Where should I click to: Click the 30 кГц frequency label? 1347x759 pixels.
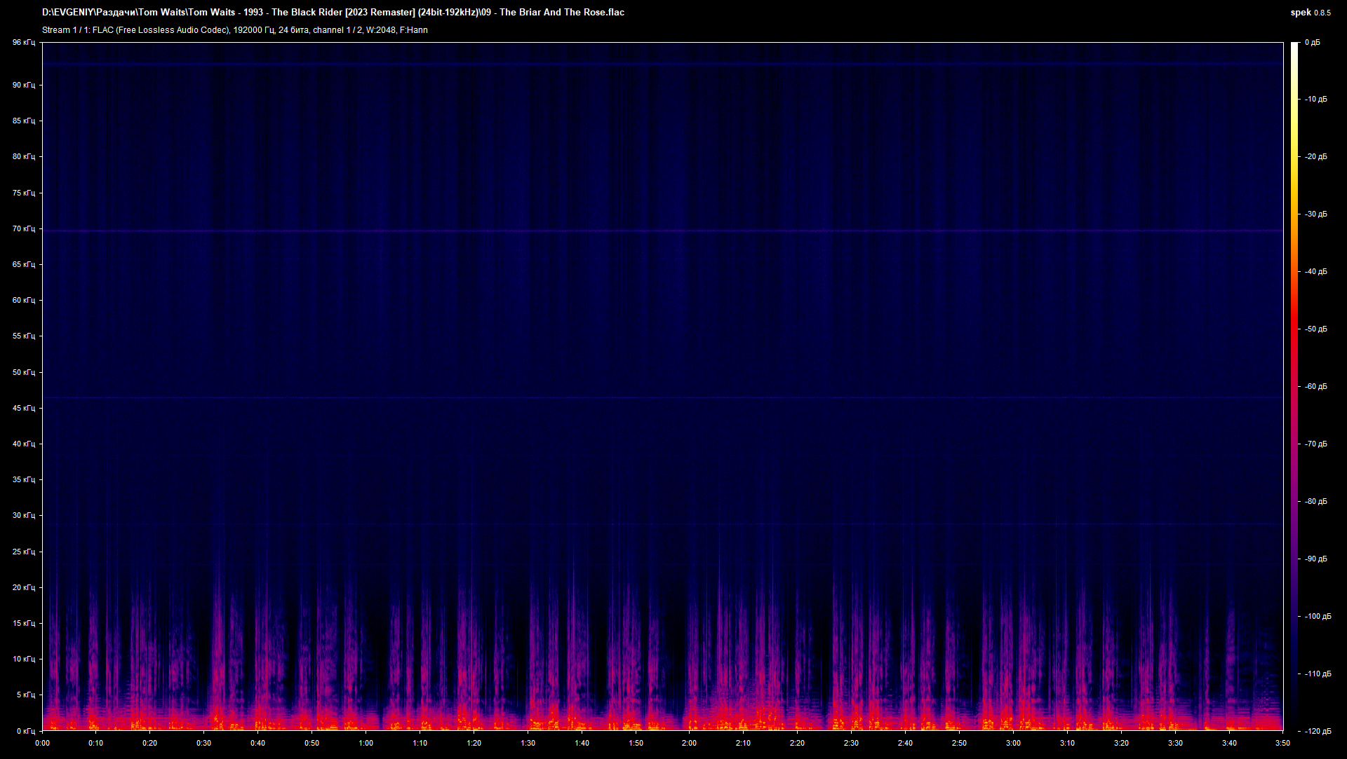pyautogui.click(x=23, y=516)
